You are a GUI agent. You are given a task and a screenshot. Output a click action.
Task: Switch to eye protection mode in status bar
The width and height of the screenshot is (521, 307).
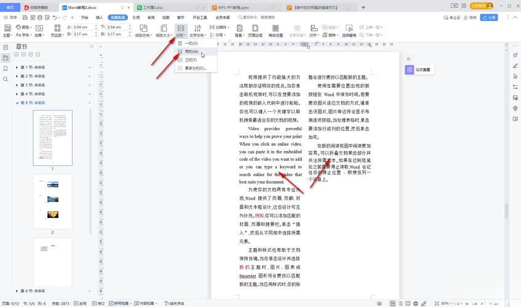click(x=380, y=303)
